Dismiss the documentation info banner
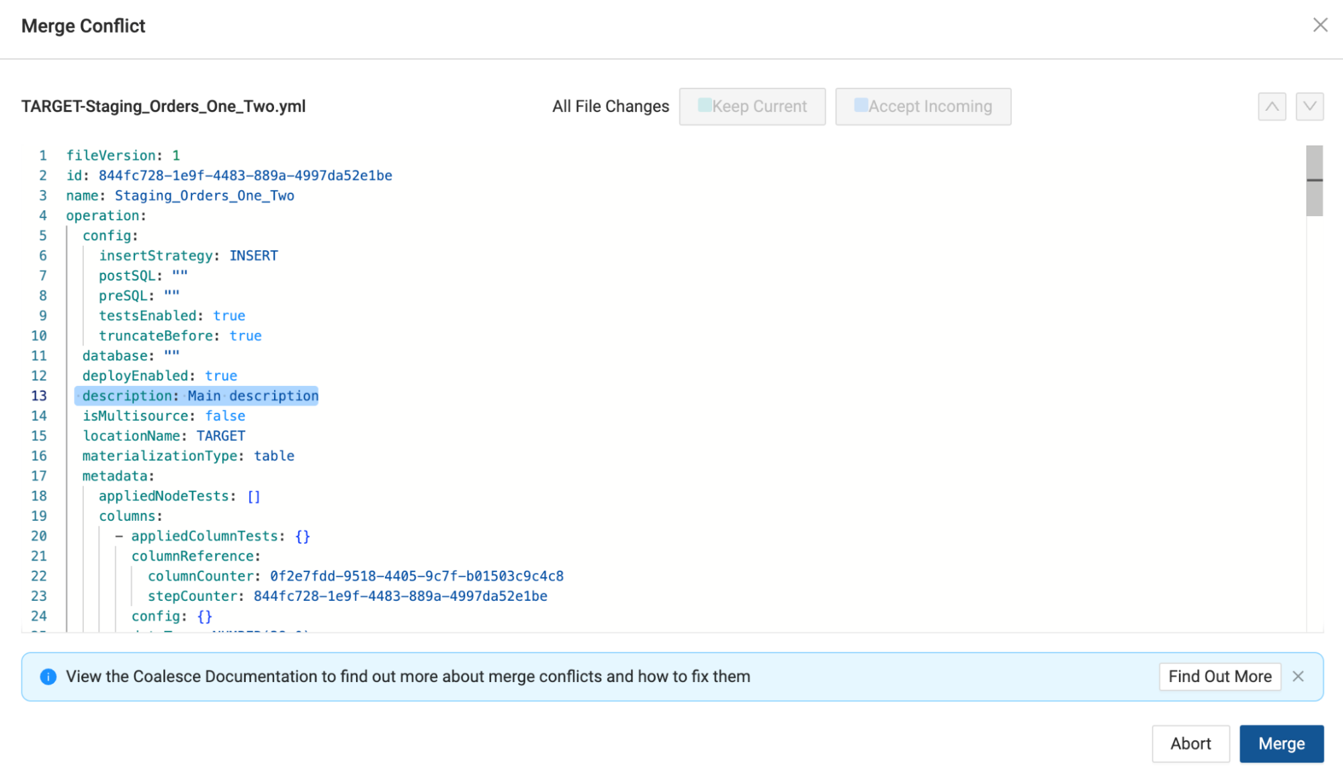The image size is (1343, 780). (1299, 676)
